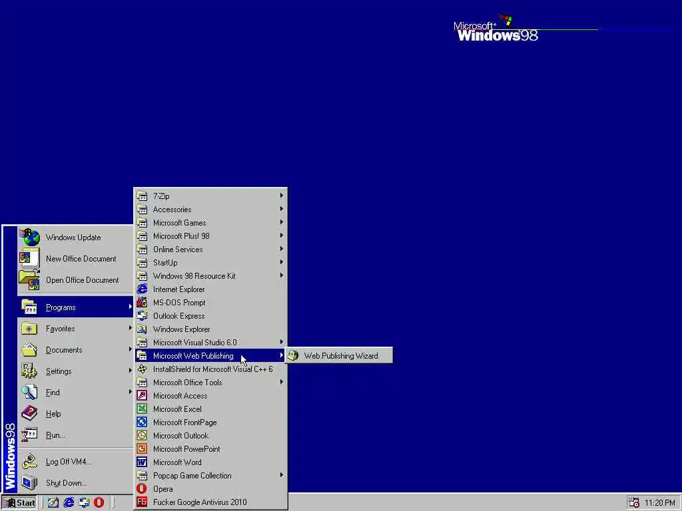Click the Log Off VM4... text
This screenshot has width=682, height=511.
(x=69, y=462)
